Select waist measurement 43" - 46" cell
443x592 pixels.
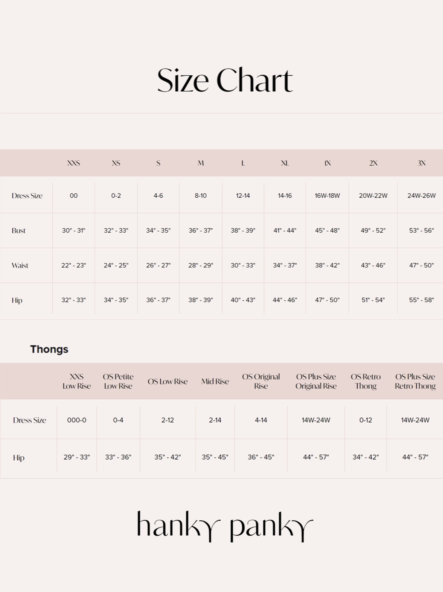[x=373, y=265]
